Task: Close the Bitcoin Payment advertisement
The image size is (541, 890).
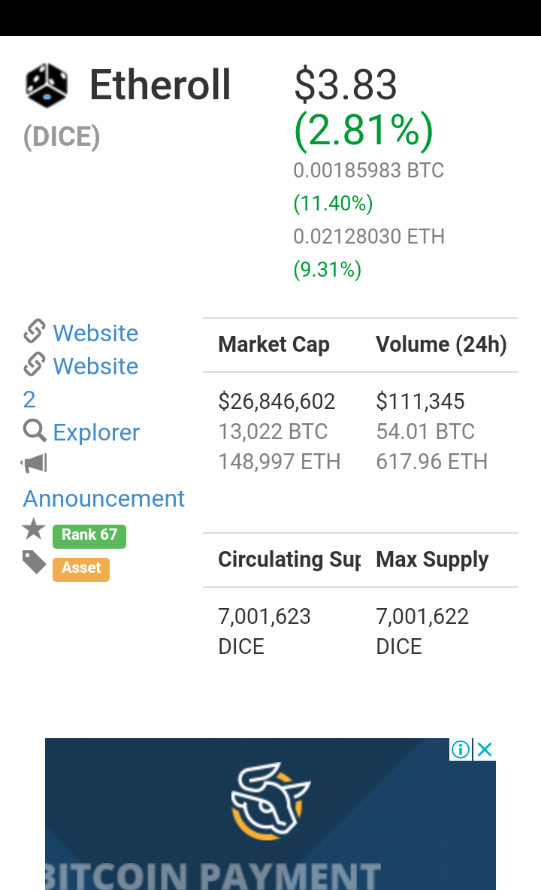Action: 485,749
